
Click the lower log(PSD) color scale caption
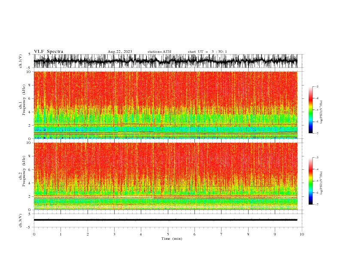pos(322,183)
